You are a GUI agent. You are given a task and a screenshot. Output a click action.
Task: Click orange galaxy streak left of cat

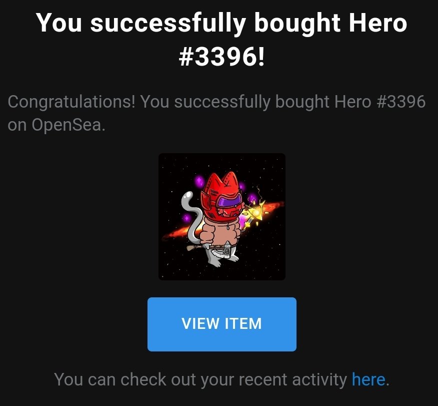tap(176, 234)
